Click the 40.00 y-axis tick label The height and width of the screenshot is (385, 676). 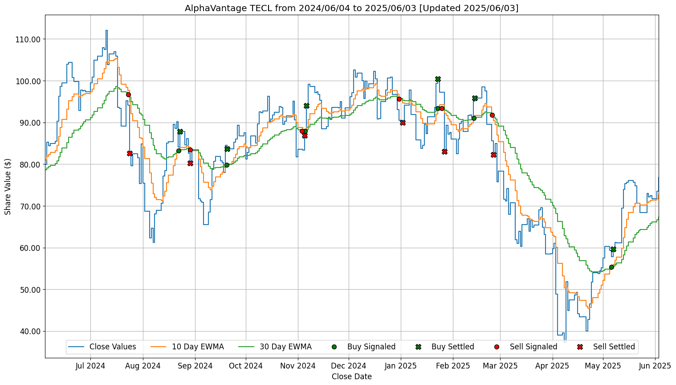click(x=30, y=331)
